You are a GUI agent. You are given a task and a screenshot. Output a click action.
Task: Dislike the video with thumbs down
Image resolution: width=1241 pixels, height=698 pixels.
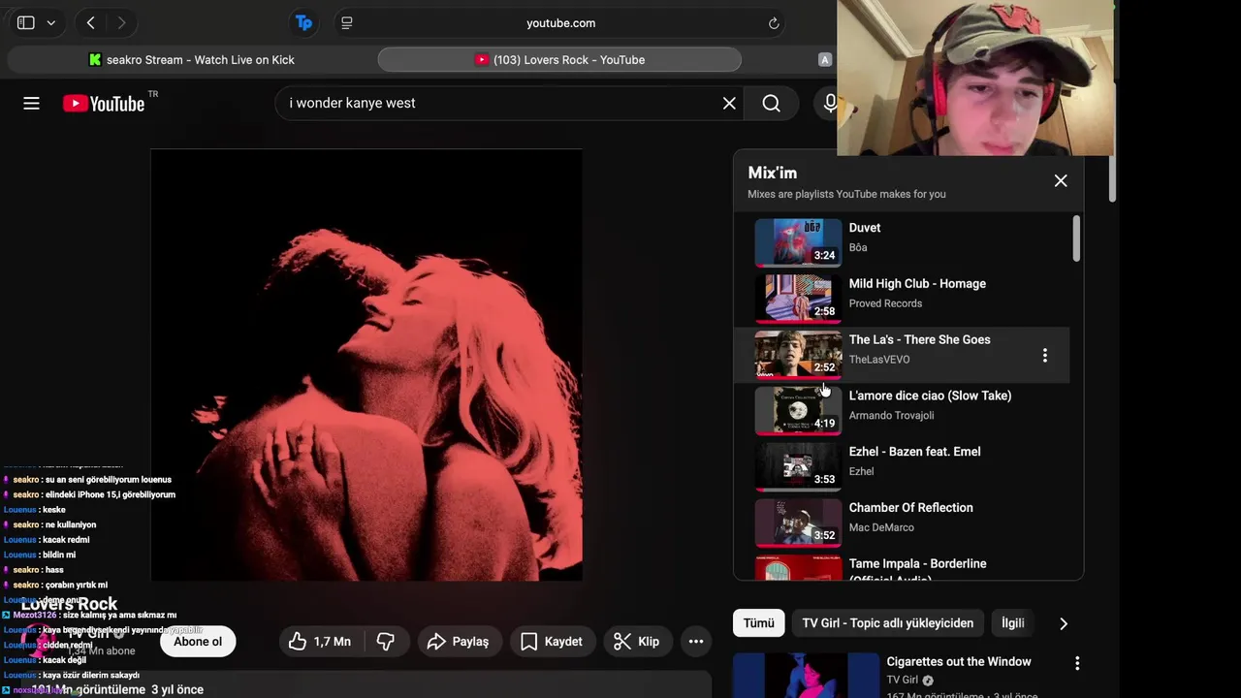coord(386,641)
